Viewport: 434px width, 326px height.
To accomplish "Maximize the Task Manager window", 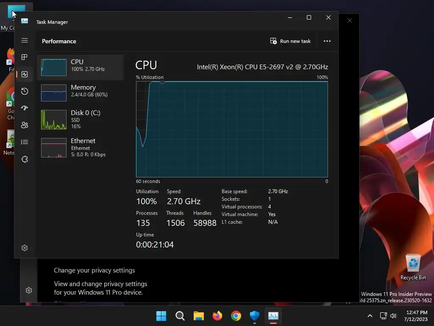I will [309, 17].
